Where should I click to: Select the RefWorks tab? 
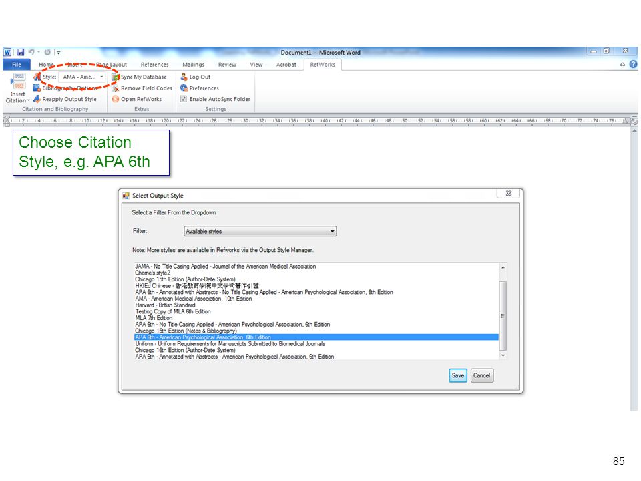[323, 65]
